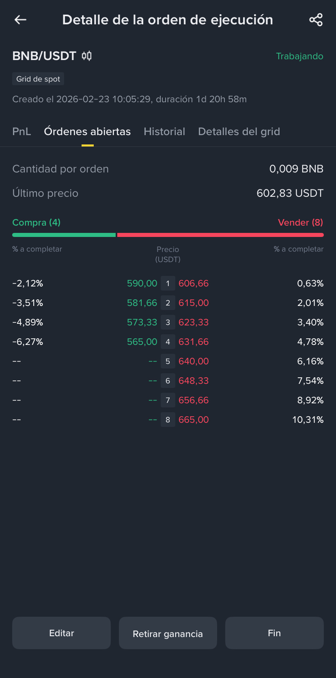336x678 pixels.
Task: Tap grid level number 5 badge
Action: coord(168,361)
